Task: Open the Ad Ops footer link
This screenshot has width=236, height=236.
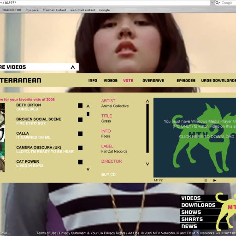Action: tap(134, 233)
